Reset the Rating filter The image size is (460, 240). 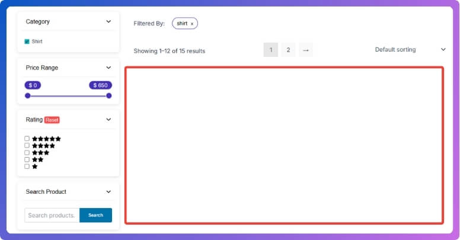52,120
